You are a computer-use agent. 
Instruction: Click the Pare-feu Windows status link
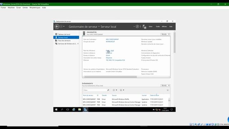[x=110, y=51]
